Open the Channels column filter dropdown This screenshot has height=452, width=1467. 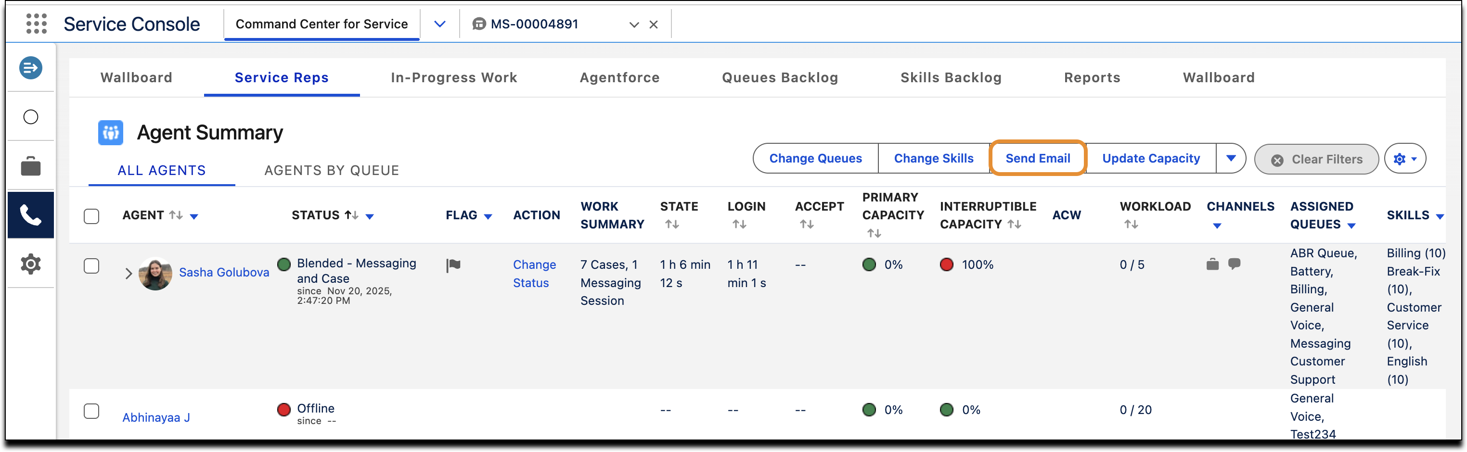(1217, 226)
